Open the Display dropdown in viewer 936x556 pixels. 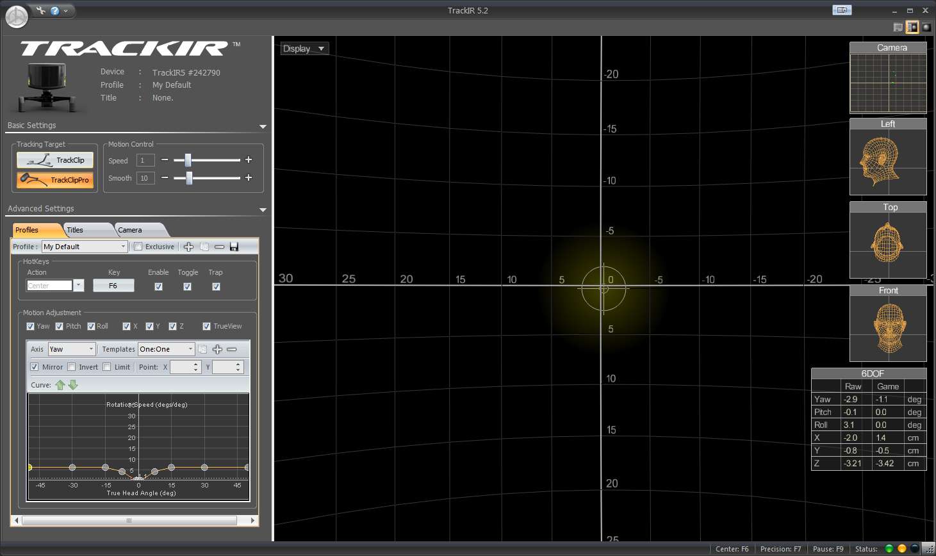(x=305, y=49)
